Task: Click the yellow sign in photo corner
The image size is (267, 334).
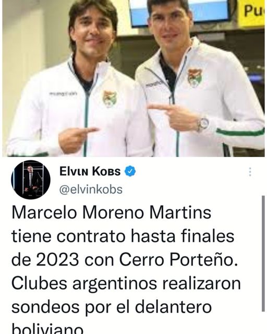Action: click(x=251, y=13)
